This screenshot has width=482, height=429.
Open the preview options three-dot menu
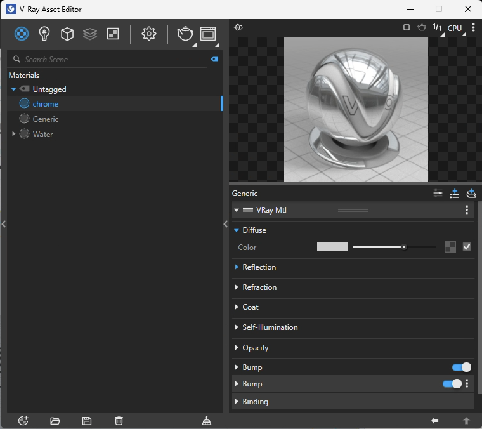tap(473, 28)
